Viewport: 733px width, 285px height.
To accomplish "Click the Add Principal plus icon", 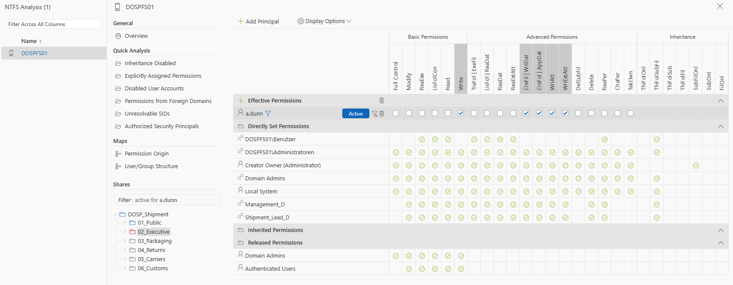I will click(x=241, y=21).
